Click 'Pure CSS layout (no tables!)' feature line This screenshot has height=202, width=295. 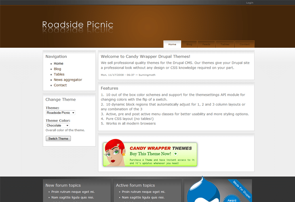130,119
